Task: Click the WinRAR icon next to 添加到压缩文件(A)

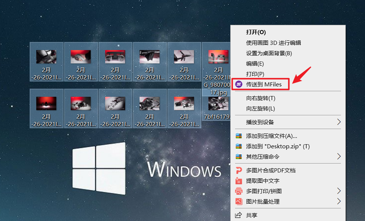Action: point(239,136)
